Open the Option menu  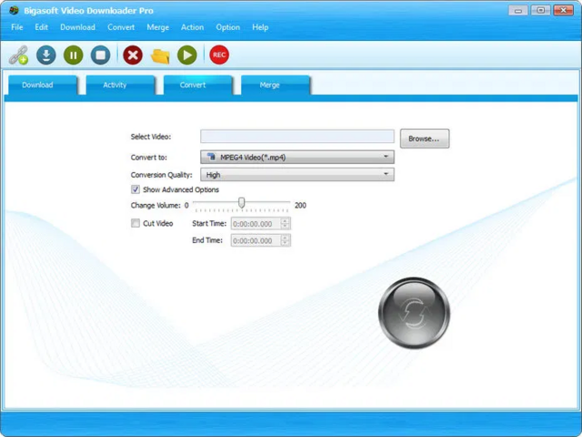click(x=228, y=27)
